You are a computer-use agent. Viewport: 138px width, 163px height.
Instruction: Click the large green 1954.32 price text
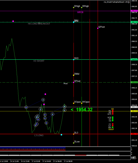(84, 110)
